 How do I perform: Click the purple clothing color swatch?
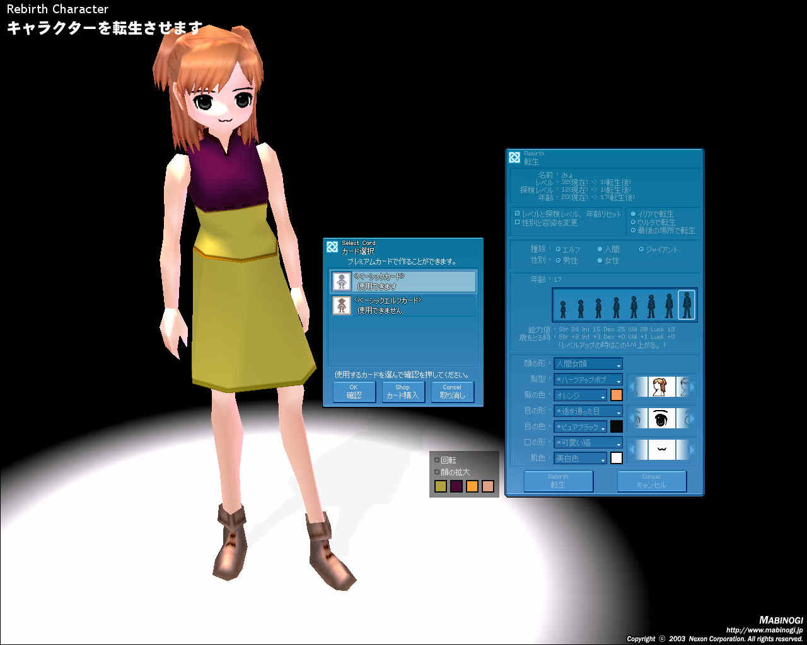pos(456,486)
